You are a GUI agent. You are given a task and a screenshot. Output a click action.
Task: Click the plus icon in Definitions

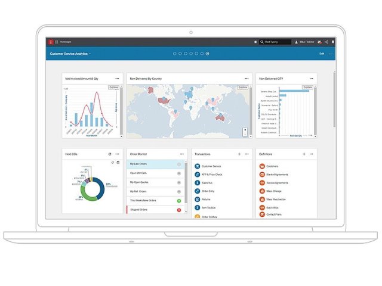[304, 154]
